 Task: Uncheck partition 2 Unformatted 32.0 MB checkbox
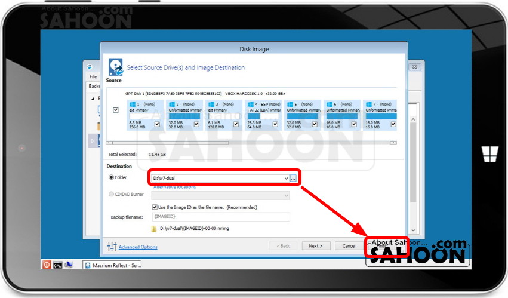(x=196, y=124)
